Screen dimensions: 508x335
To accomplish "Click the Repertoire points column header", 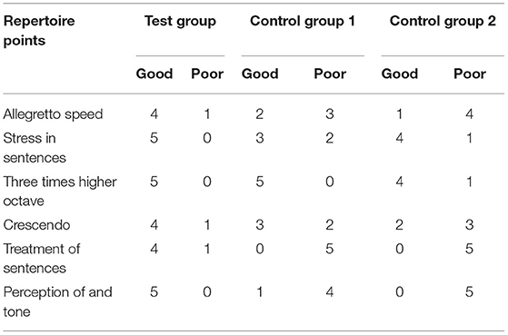I will click(39, 31).
